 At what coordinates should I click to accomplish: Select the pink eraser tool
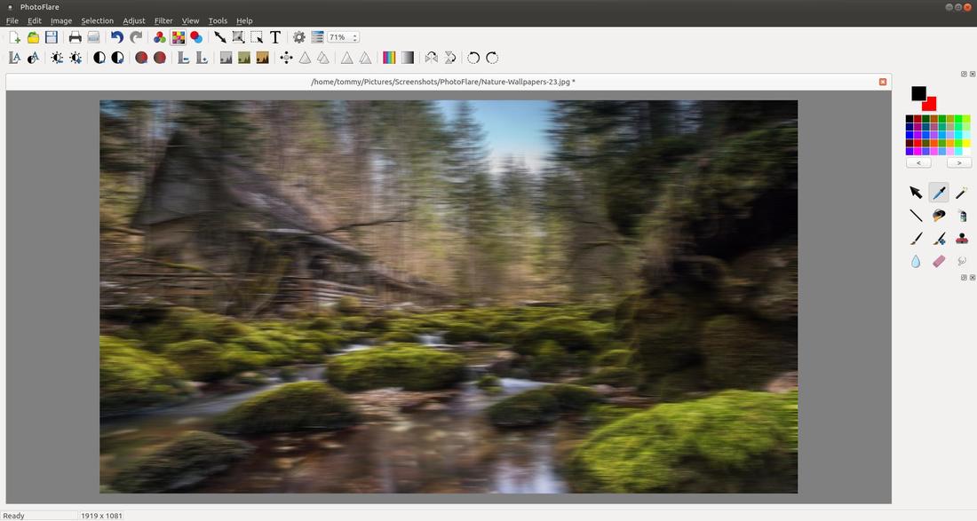(x=939, y=262)
